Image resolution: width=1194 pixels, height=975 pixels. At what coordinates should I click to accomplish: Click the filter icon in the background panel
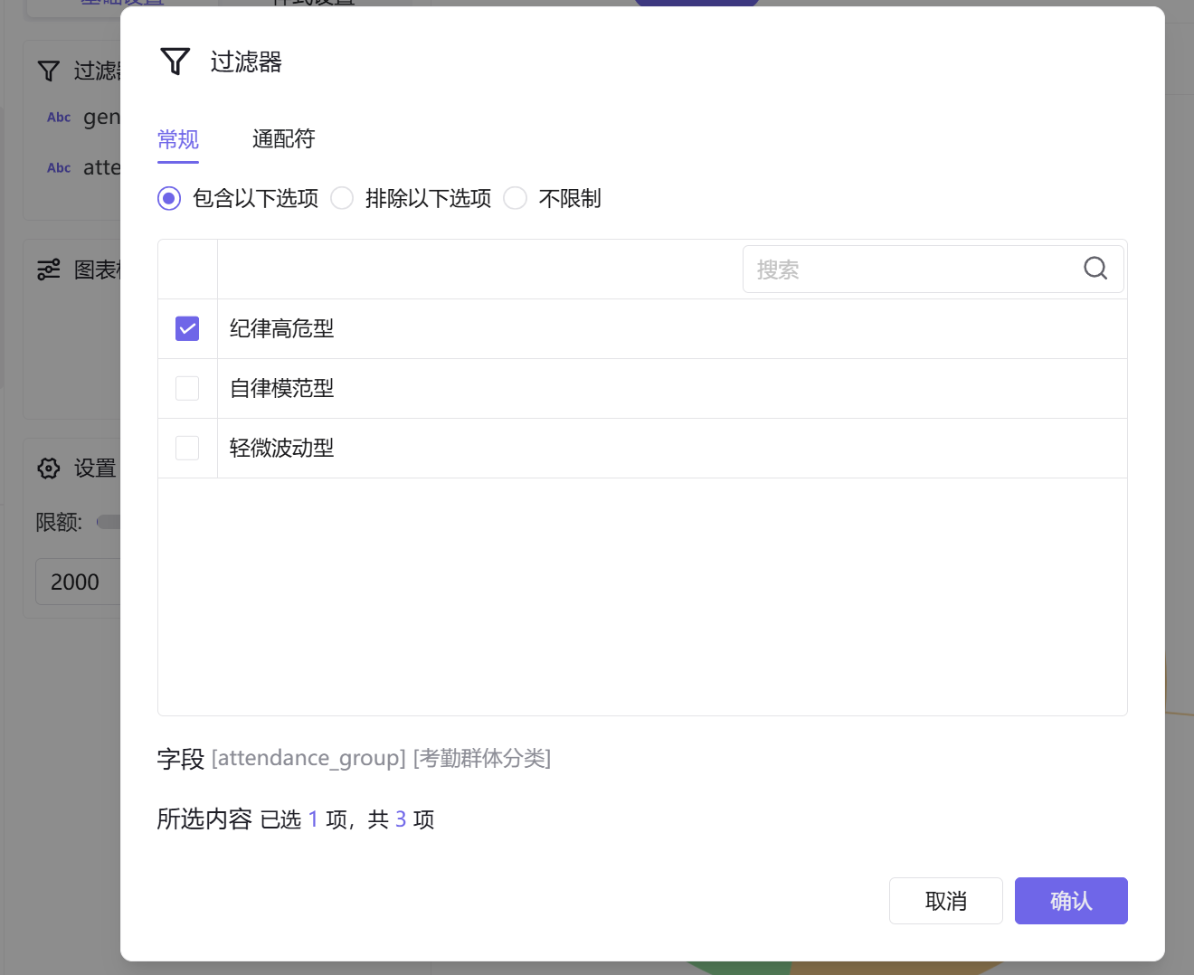(x=49, y=71)
